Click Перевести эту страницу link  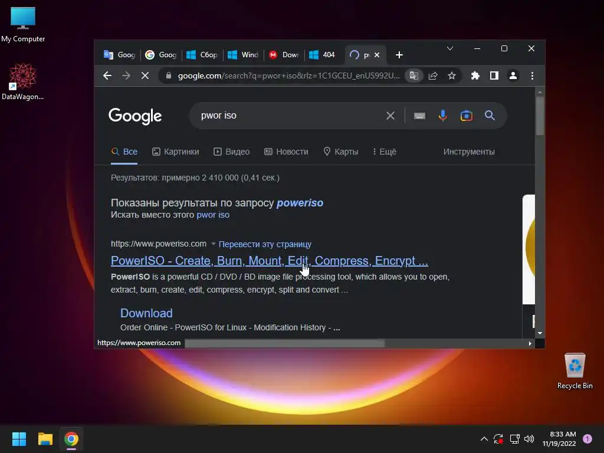pos(265,244)
